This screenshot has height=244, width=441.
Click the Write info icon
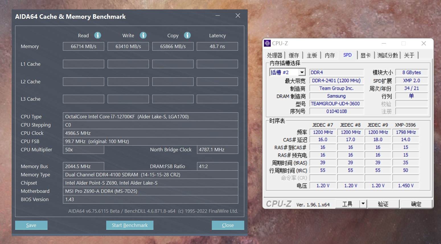point(143,35)
